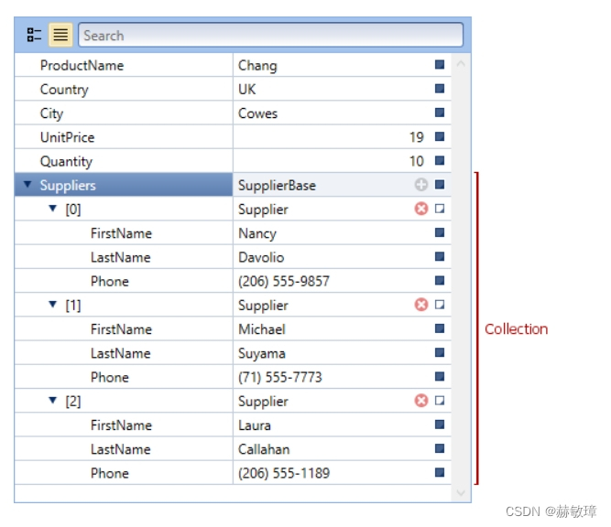Remove supplier [0] with red delete icon
The height and width of the screenshot is (527, 611).
[421, 209]
